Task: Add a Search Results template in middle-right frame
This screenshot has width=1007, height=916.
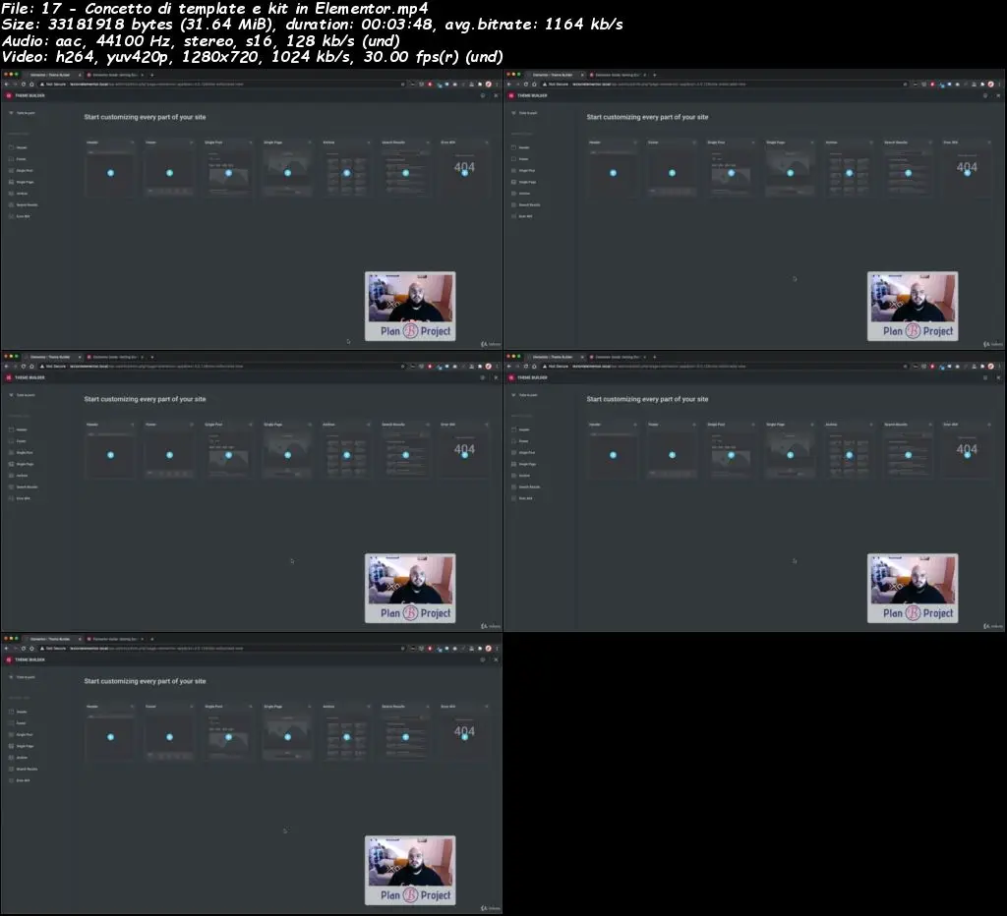Action: tap(908, 454)
